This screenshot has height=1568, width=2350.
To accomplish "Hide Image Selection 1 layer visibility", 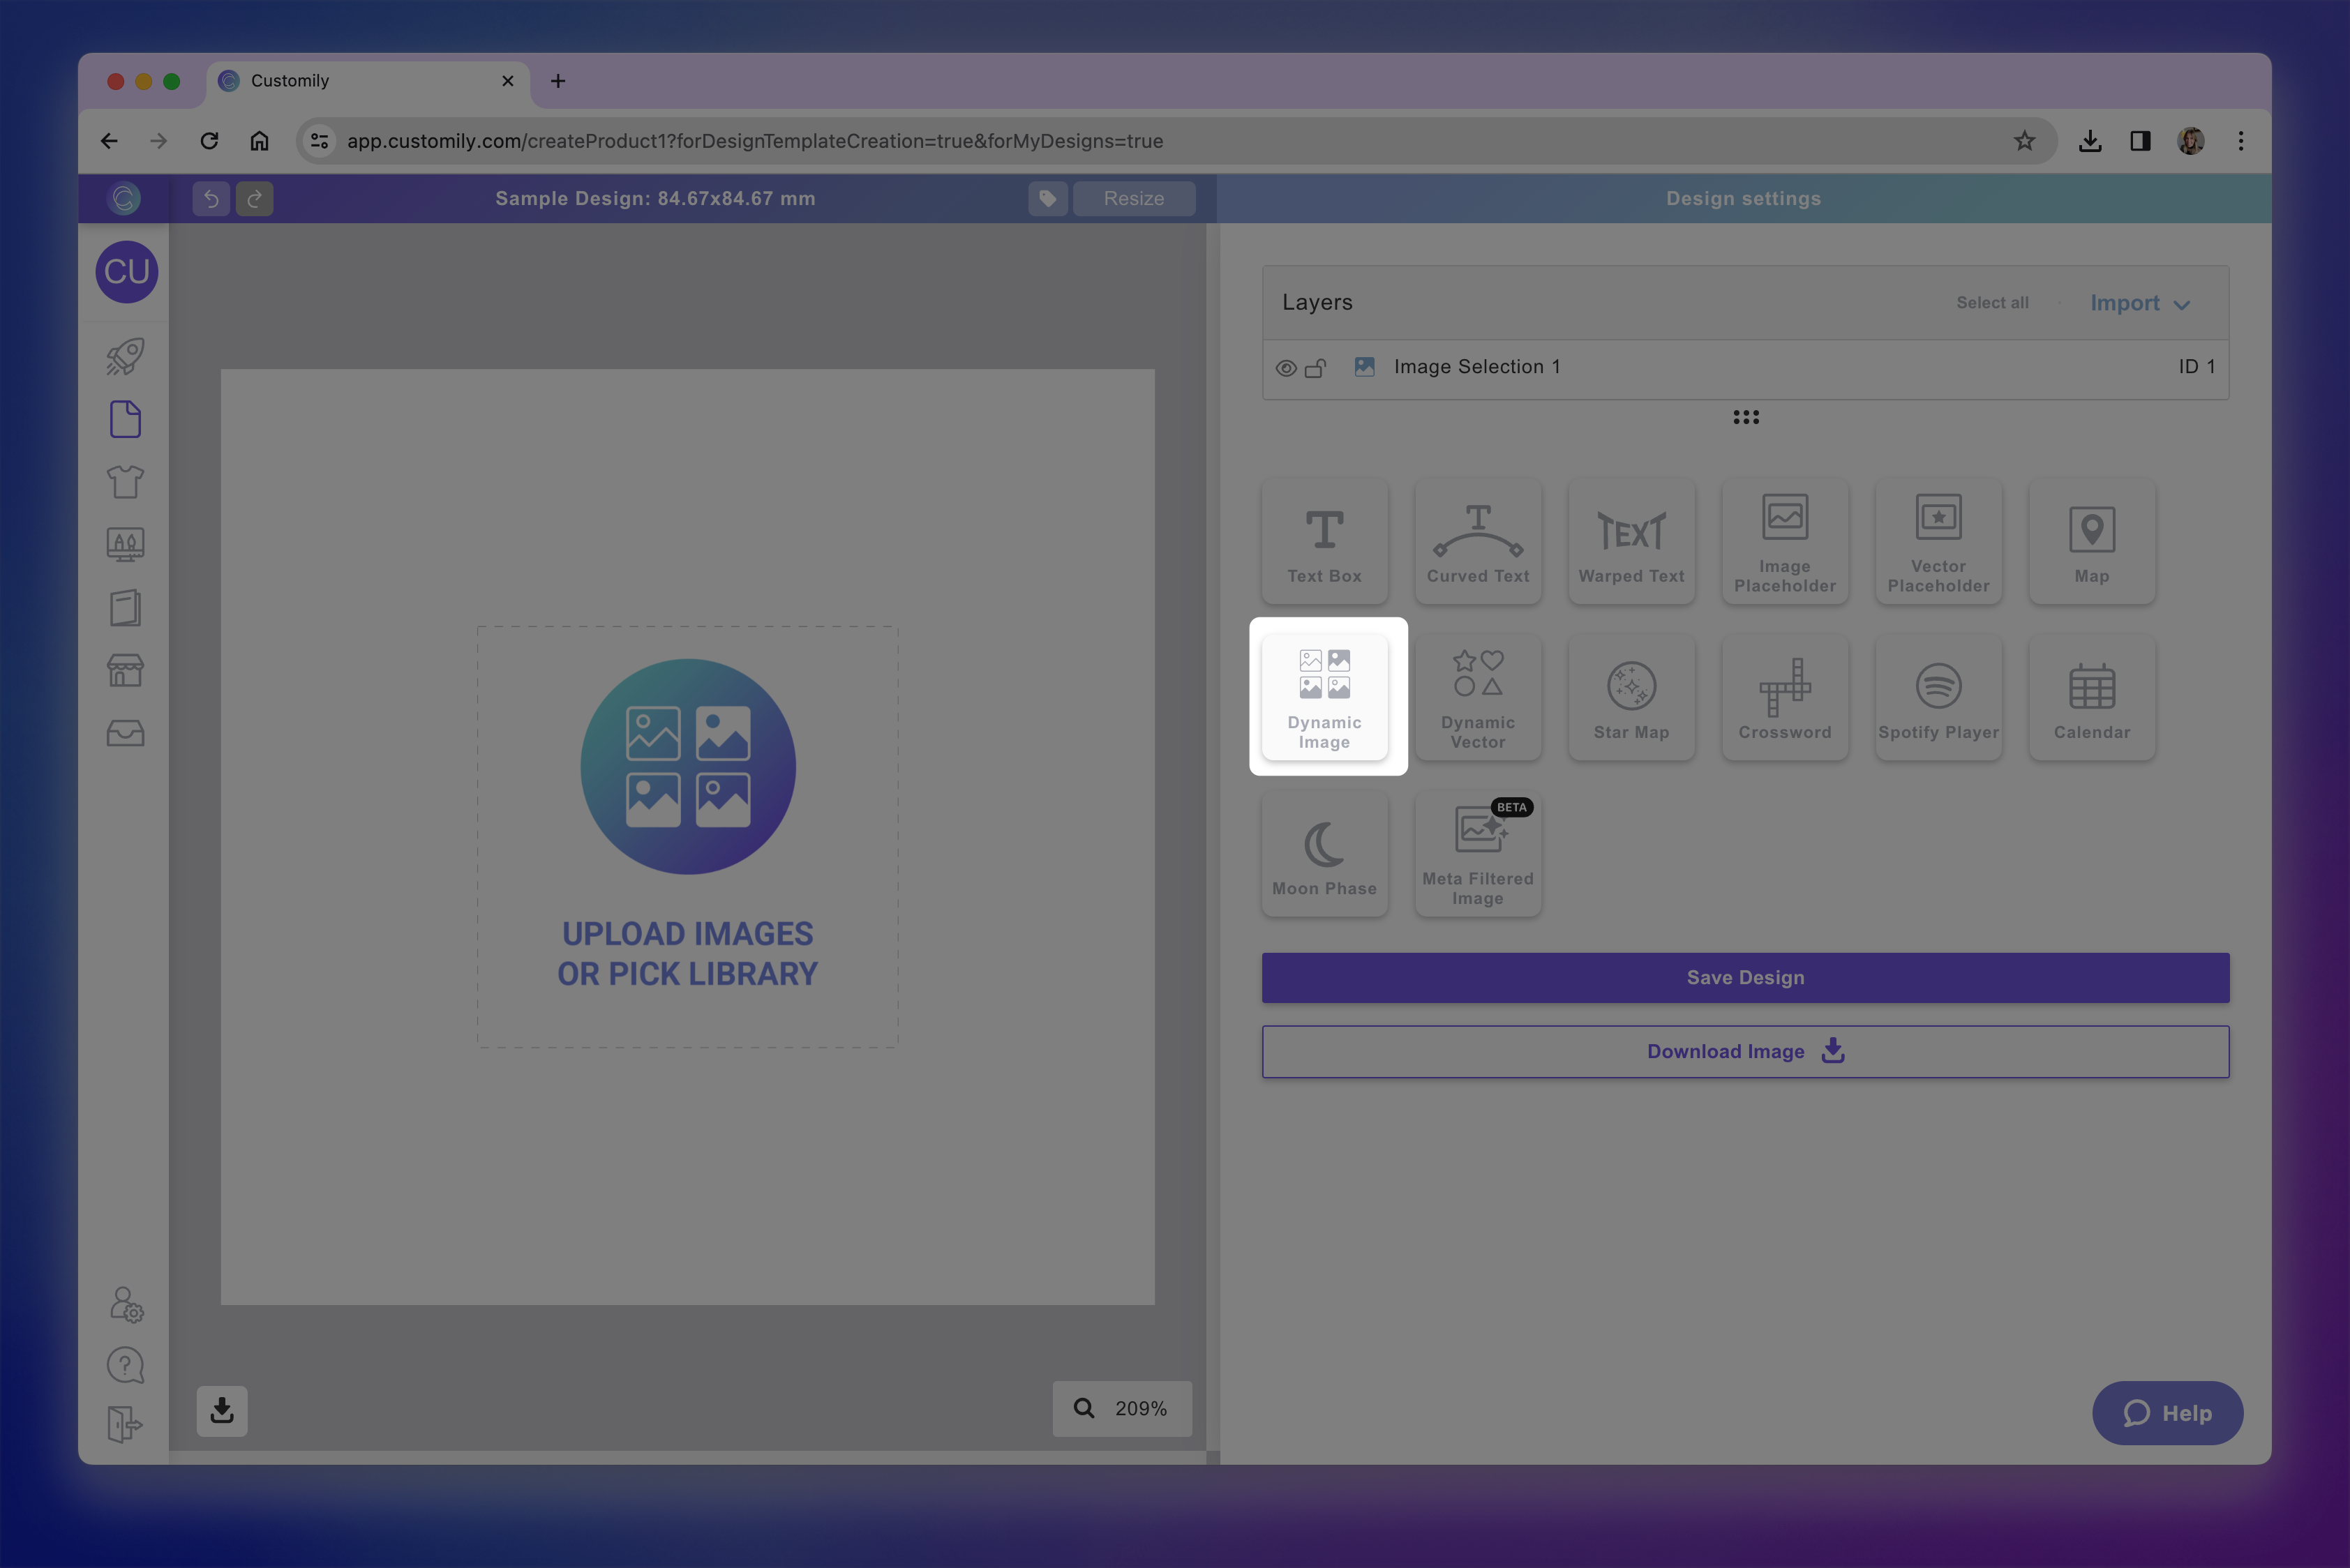I will pyautogui.click(x=1285, y=368).
